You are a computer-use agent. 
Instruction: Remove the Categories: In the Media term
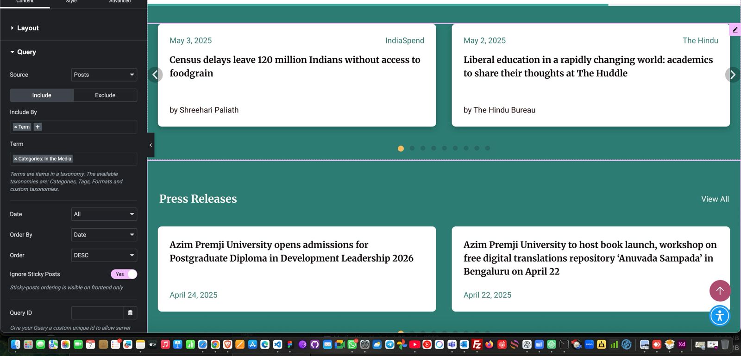click(15, 159)
